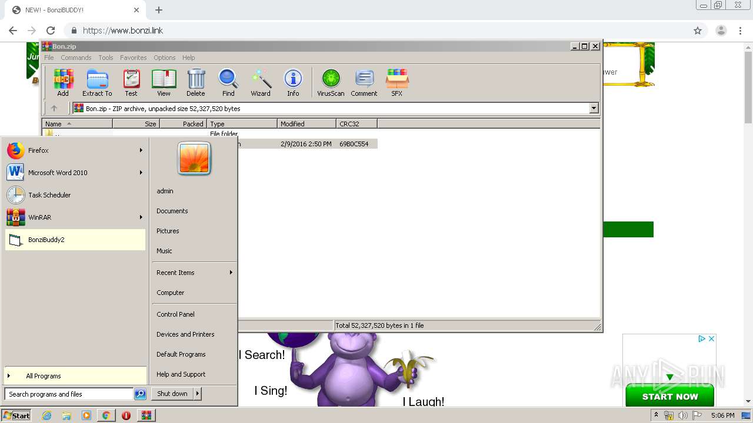
Task: Open Help and Support
Action: (181, 374)
